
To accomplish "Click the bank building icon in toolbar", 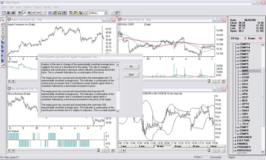I will click(8, 13).
